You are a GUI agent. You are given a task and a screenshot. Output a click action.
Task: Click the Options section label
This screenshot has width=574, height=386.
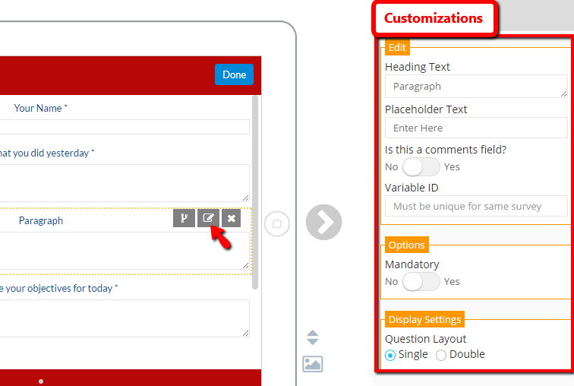point(407,245)
